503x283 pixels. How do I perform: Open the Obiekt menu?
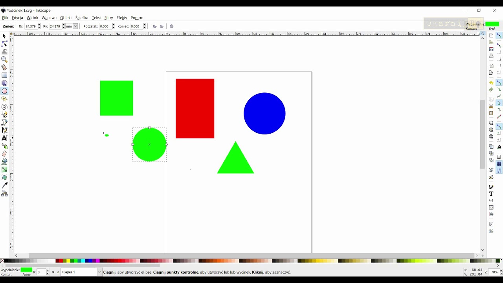[x=66, y=18]
